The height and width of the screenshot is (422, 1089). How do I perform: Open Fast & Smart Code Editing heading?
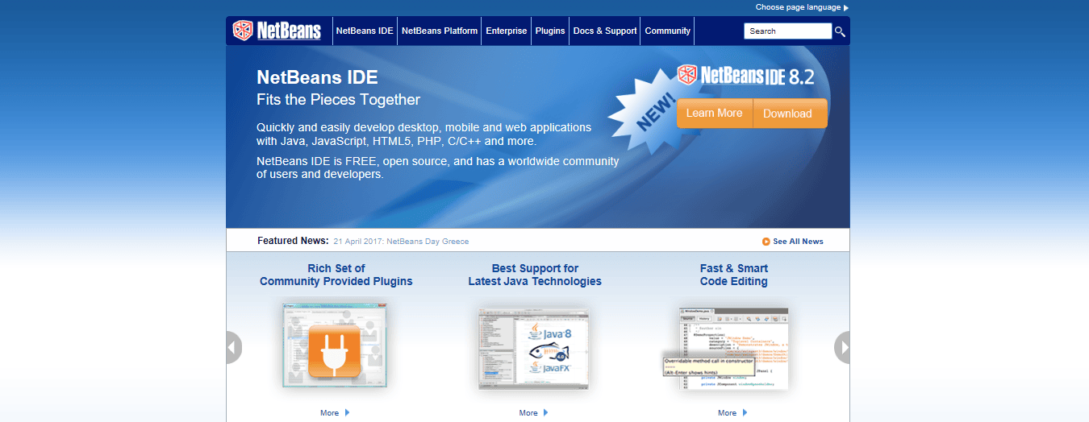coord(734,275)
